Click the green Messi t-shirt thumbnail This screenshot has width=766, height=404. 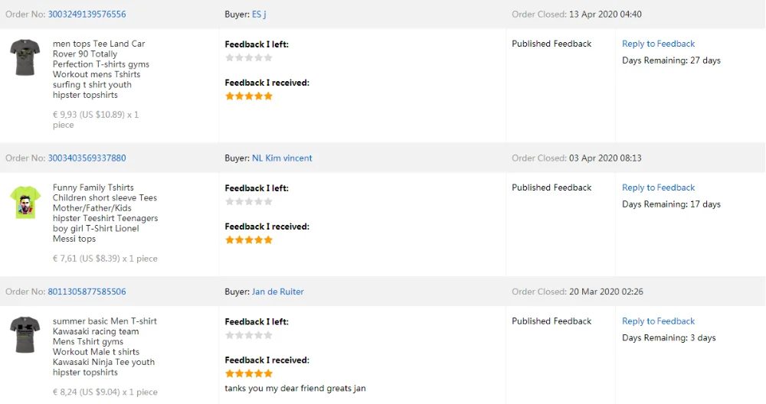[x=26, y=202]
